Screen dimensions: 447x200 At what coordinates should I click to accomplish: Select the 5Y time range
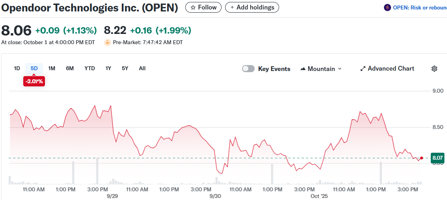point(125,68)
